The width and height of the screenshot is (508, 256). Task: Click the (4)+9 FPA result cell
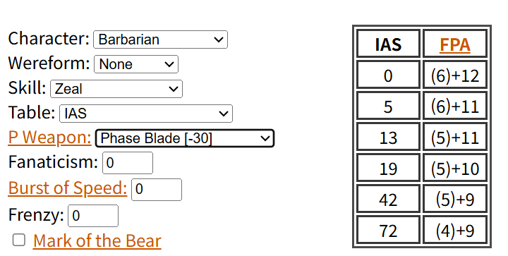[x=455, y=230]
